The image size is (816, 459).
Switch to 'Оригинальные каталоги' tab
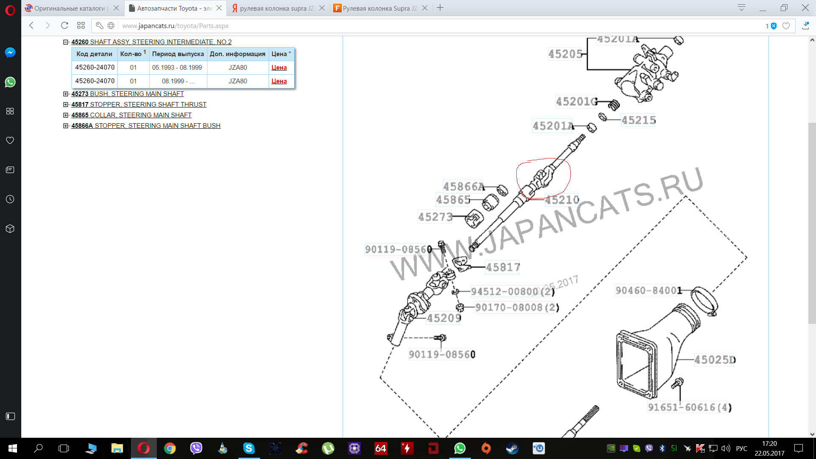coord(70,8)
